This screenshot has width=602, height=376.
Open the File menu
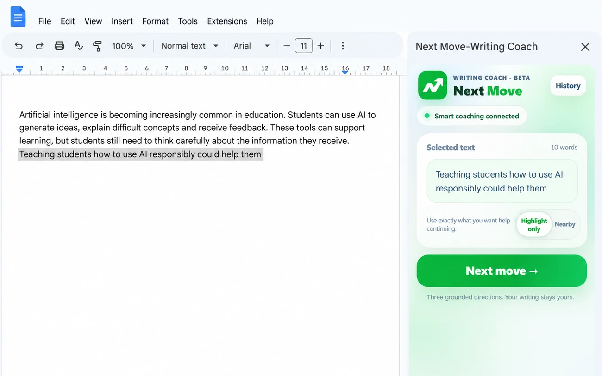45,21
